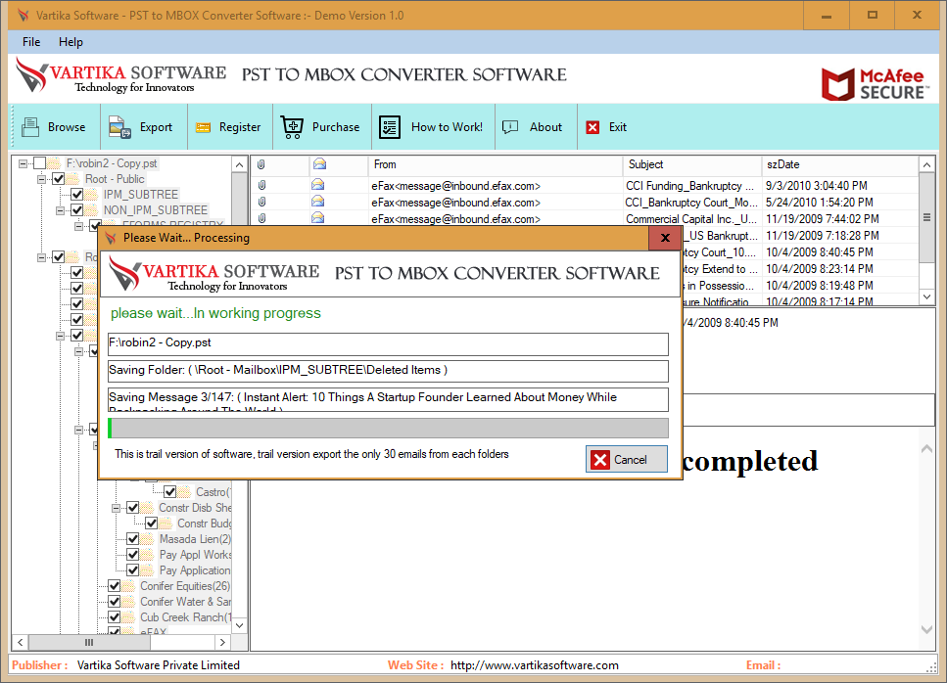Click the Purchase shopping cart icon

[x=292, y=126]
